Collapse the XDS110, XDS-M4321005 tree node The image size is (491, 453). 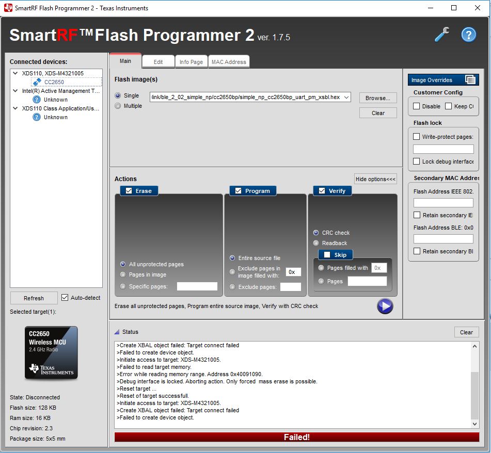pyautogui.click(x=15, y=73)
